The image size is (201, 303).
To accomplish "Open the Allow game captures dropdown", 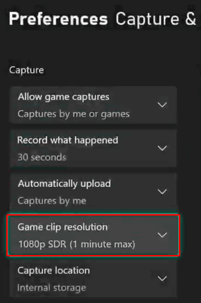I will pyautogui.click(x=93, y=105).
